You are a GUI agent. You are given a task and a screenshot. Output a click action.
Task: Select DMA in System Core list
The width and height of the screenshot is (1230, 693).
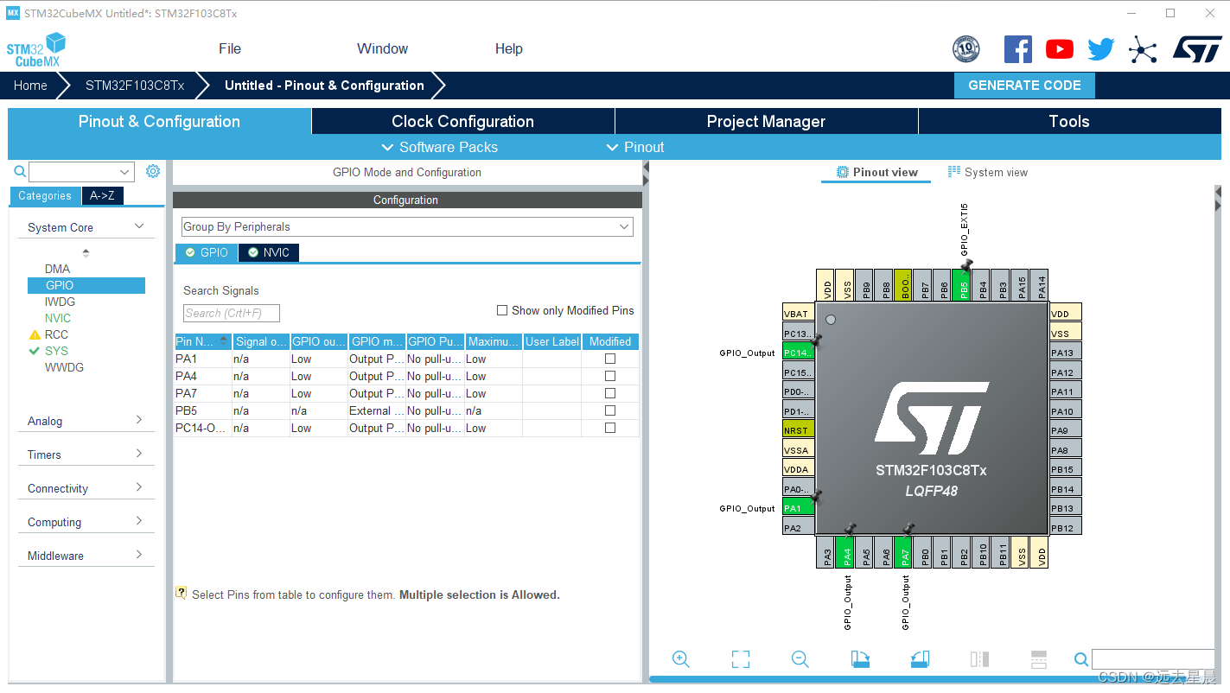click(58, 269)
